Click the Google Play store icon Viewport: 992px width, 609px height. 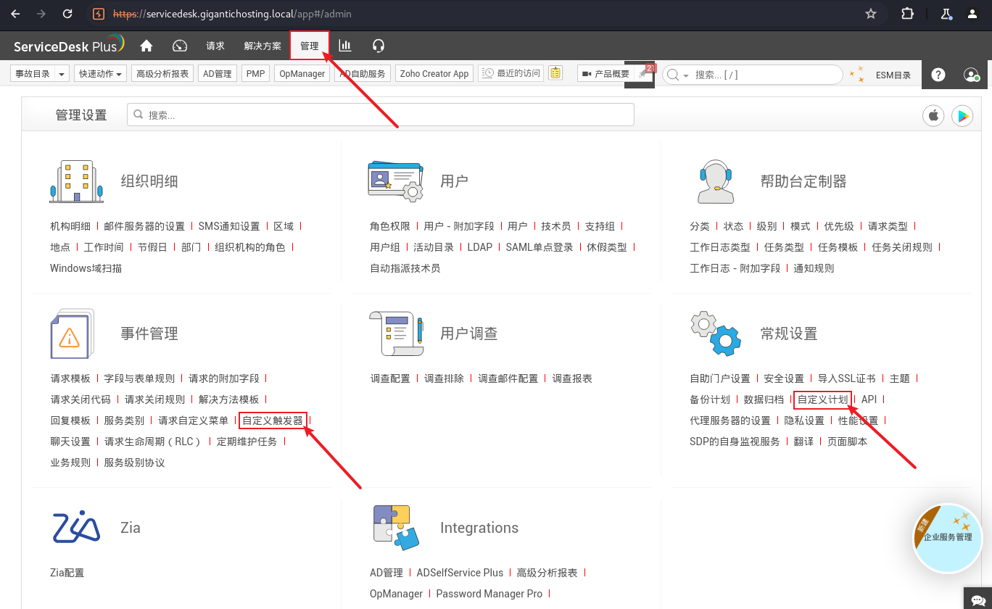tap(962, 115)
